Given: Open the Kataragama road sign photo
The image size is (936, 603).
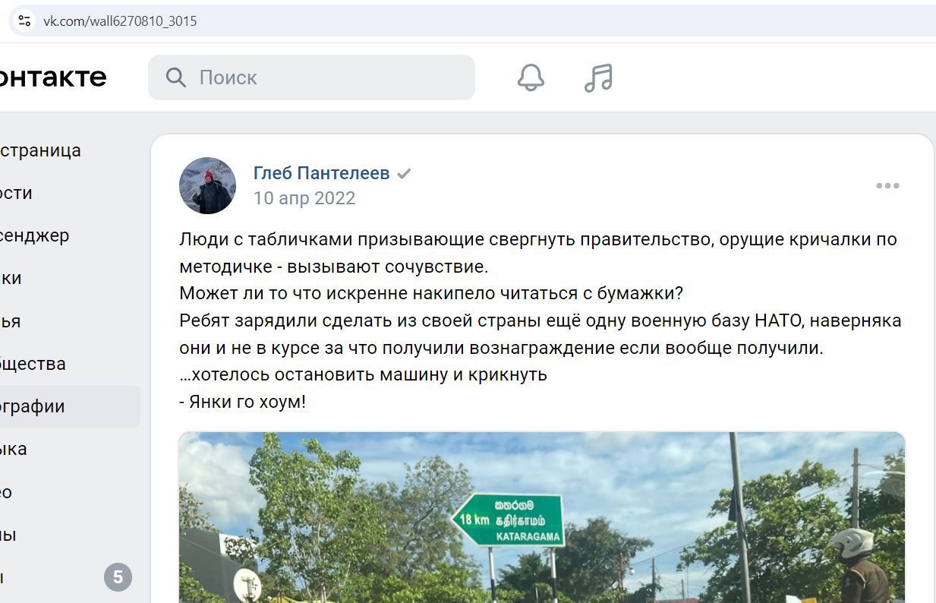Looking at the screenshot, I should point(542,517).
